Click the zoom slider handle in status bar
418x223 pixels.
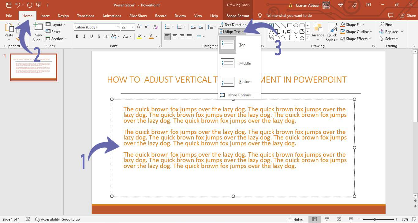click(375, 219)
